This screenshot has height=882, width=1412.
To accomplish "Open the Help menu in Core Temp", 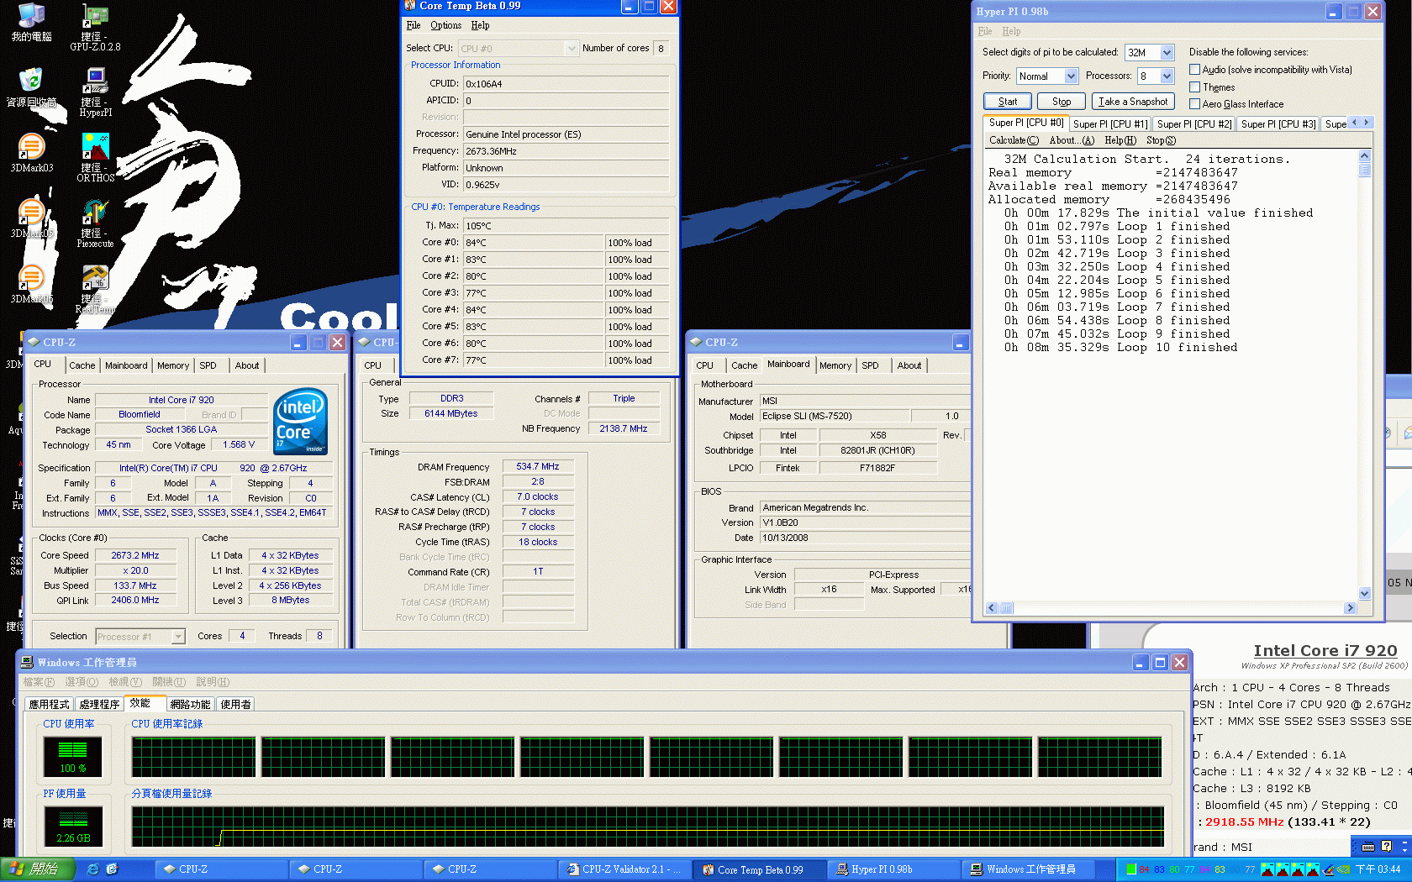I will 480,25.
